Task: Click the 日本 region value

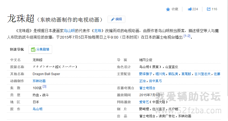Action: coord(36,102)
